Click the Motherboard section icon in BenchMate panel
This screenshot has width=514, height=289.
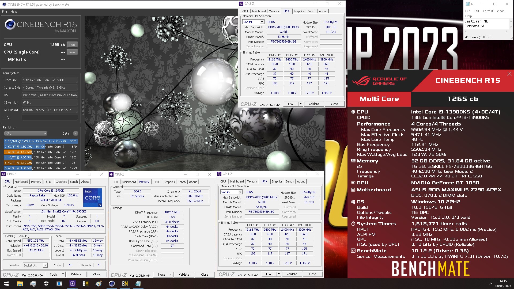tap(353, 190)
